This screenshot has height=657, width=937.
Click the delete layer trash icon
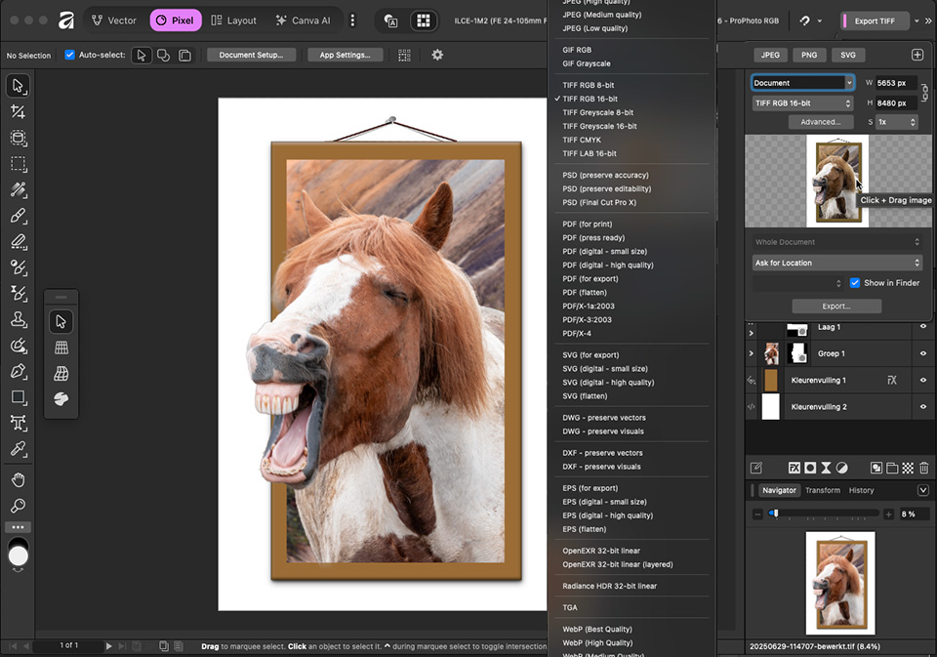[923, 469]
